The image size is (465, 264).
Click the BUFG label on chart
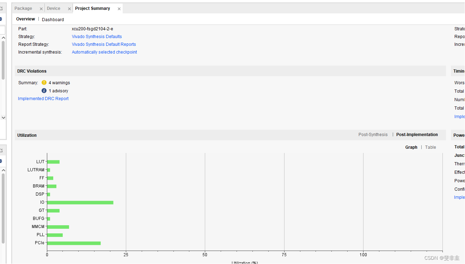tap(39, 219)
